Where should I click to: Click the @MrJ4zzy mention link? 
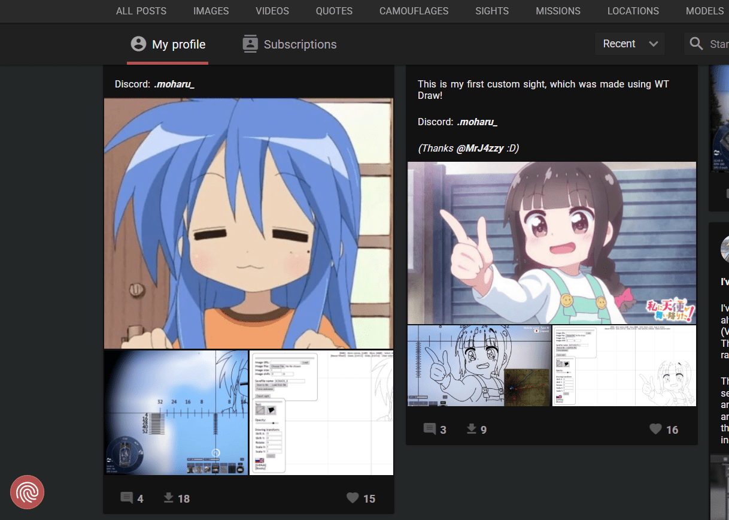[479, 148]
